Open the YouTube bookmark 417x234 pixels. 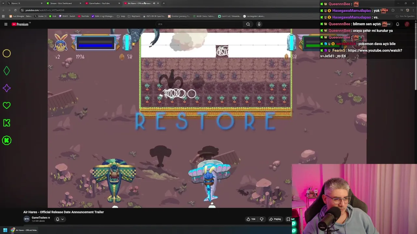pyautogui.click(x=83, y=16)
